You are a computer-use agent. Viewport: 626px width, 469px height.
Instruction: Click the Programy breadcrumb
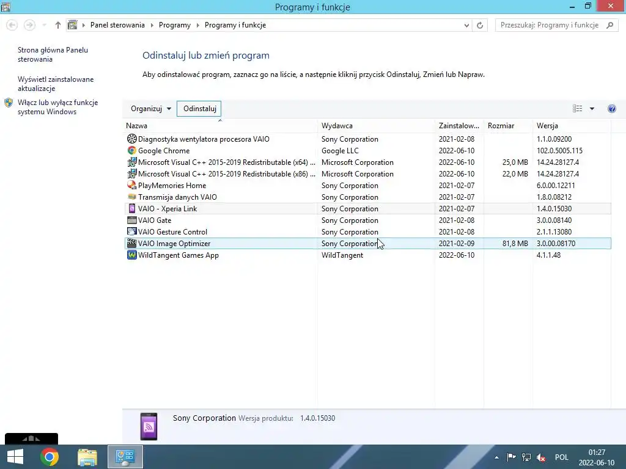(x=174, y=25)
